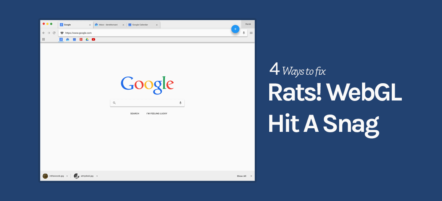Click the Derek profile button

pyautogui.click(x=248, y=24)
